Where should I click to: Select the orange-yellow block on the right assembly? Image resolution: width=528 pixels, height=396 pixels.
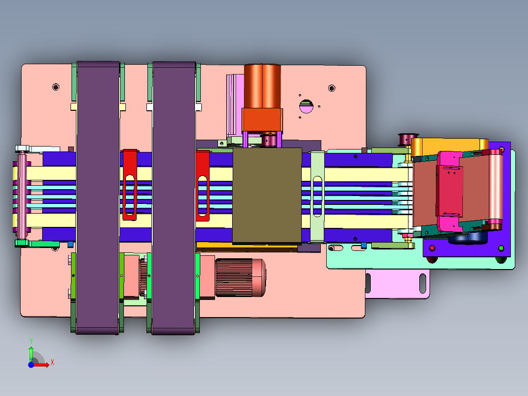(x=450, y=147)
